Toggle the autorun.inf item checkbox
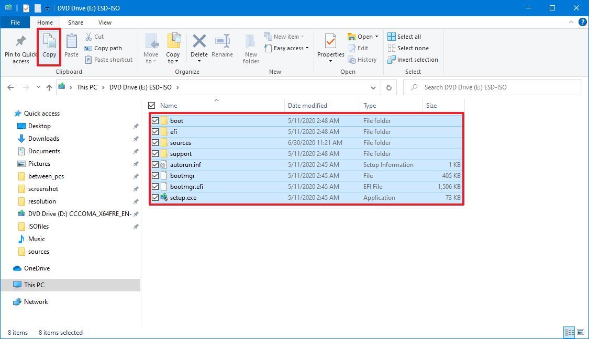This screenshot has width=589, height=339. [x=155, y=164]
